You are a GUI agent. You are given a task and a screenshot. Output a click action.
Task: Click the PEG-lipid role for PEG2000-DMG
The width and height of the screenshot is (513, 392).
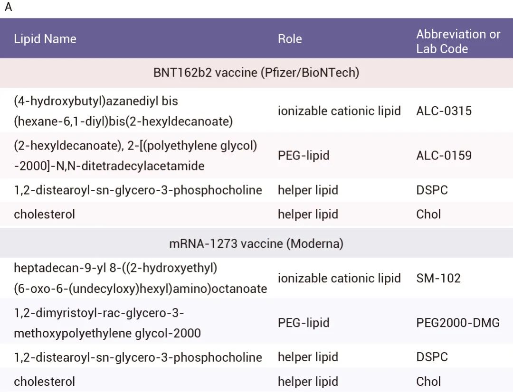(x=304, y=323)
